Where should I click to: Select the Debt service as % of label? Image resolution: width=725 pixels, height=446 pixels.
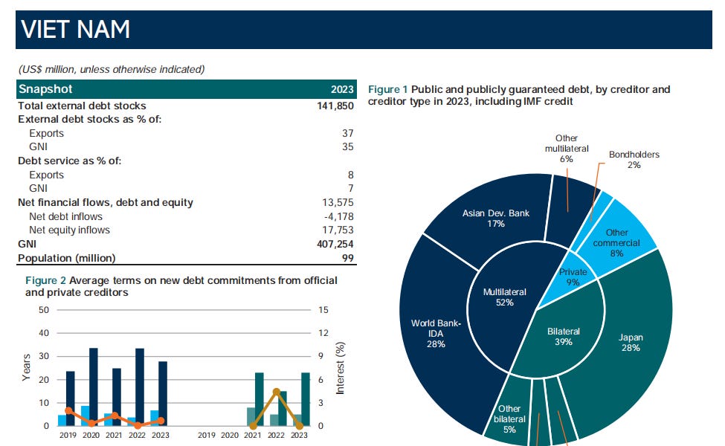point(69,161)
